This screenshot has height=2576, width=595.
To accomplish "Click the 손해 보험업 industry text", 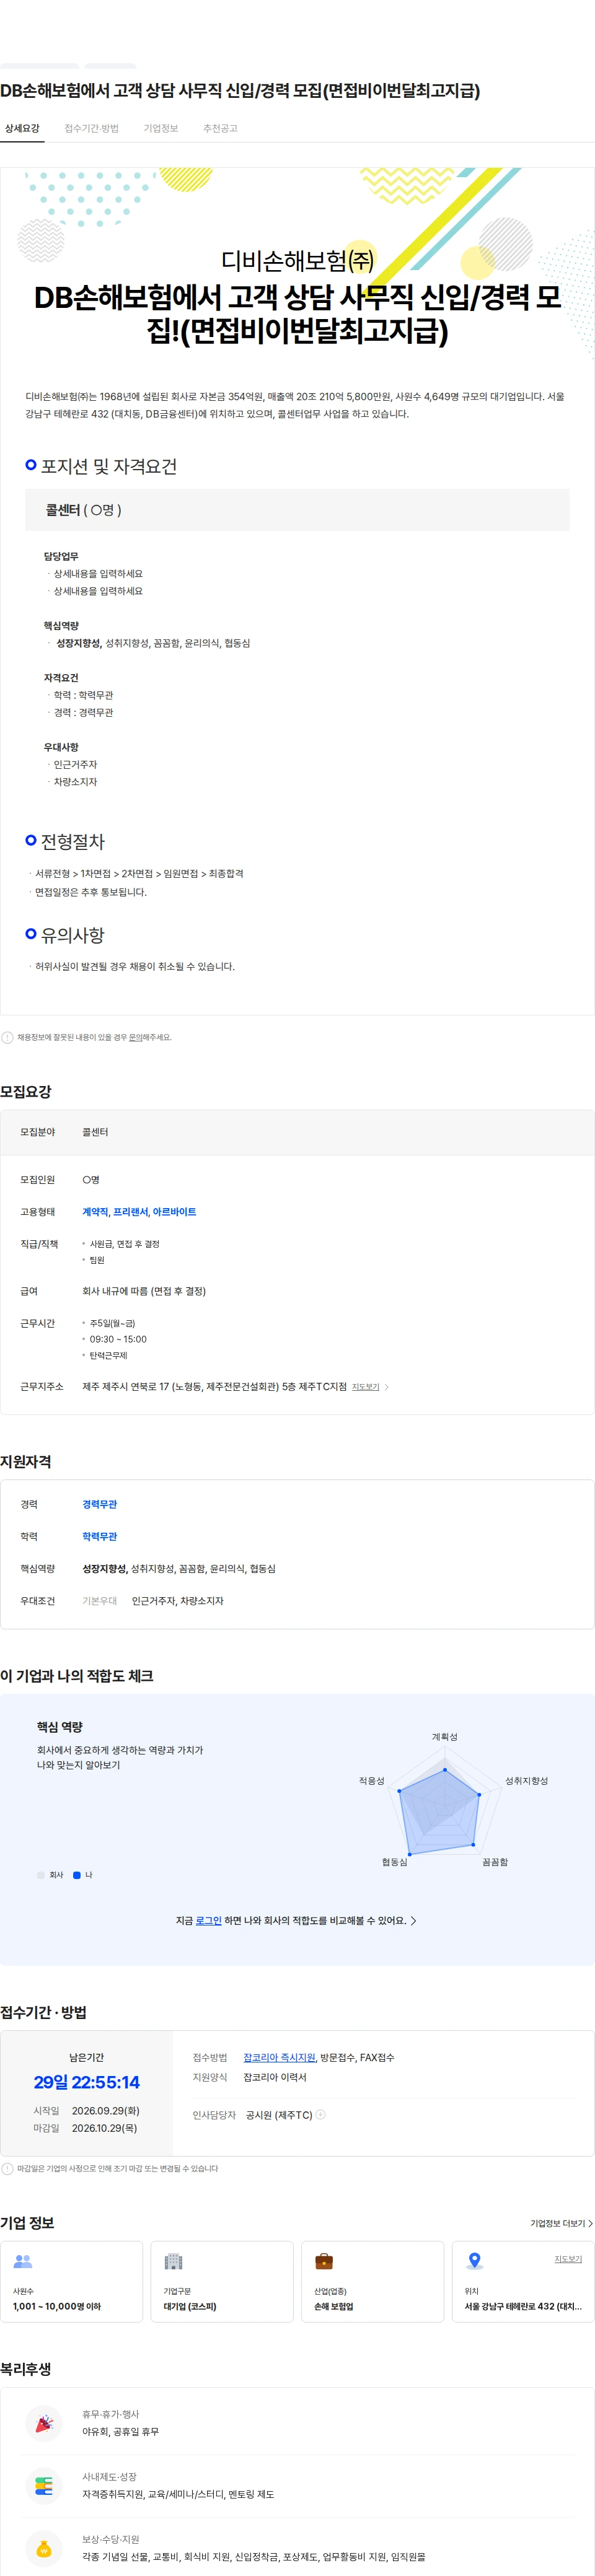I will tap(334, 2307).
